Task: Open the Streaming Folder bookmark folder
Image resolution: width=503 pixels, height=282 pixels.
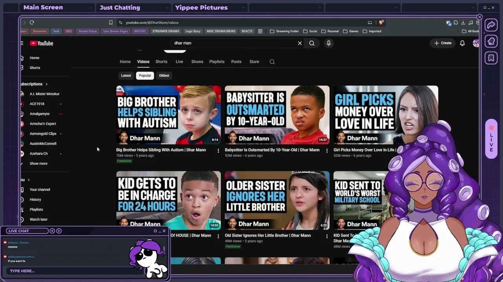Action: [284, 31]
